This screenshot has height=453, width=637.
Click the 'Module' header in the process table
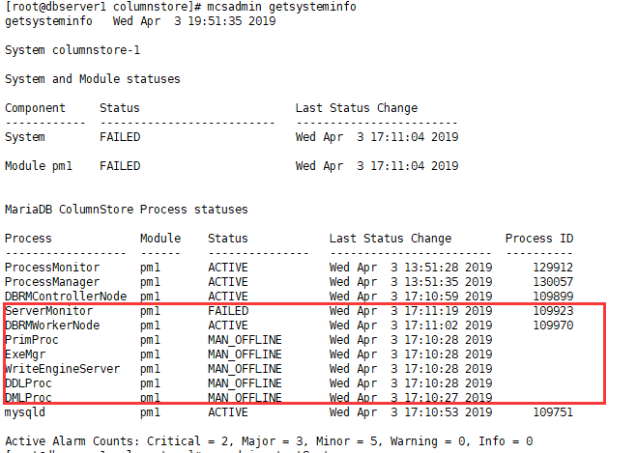[160, 239]
